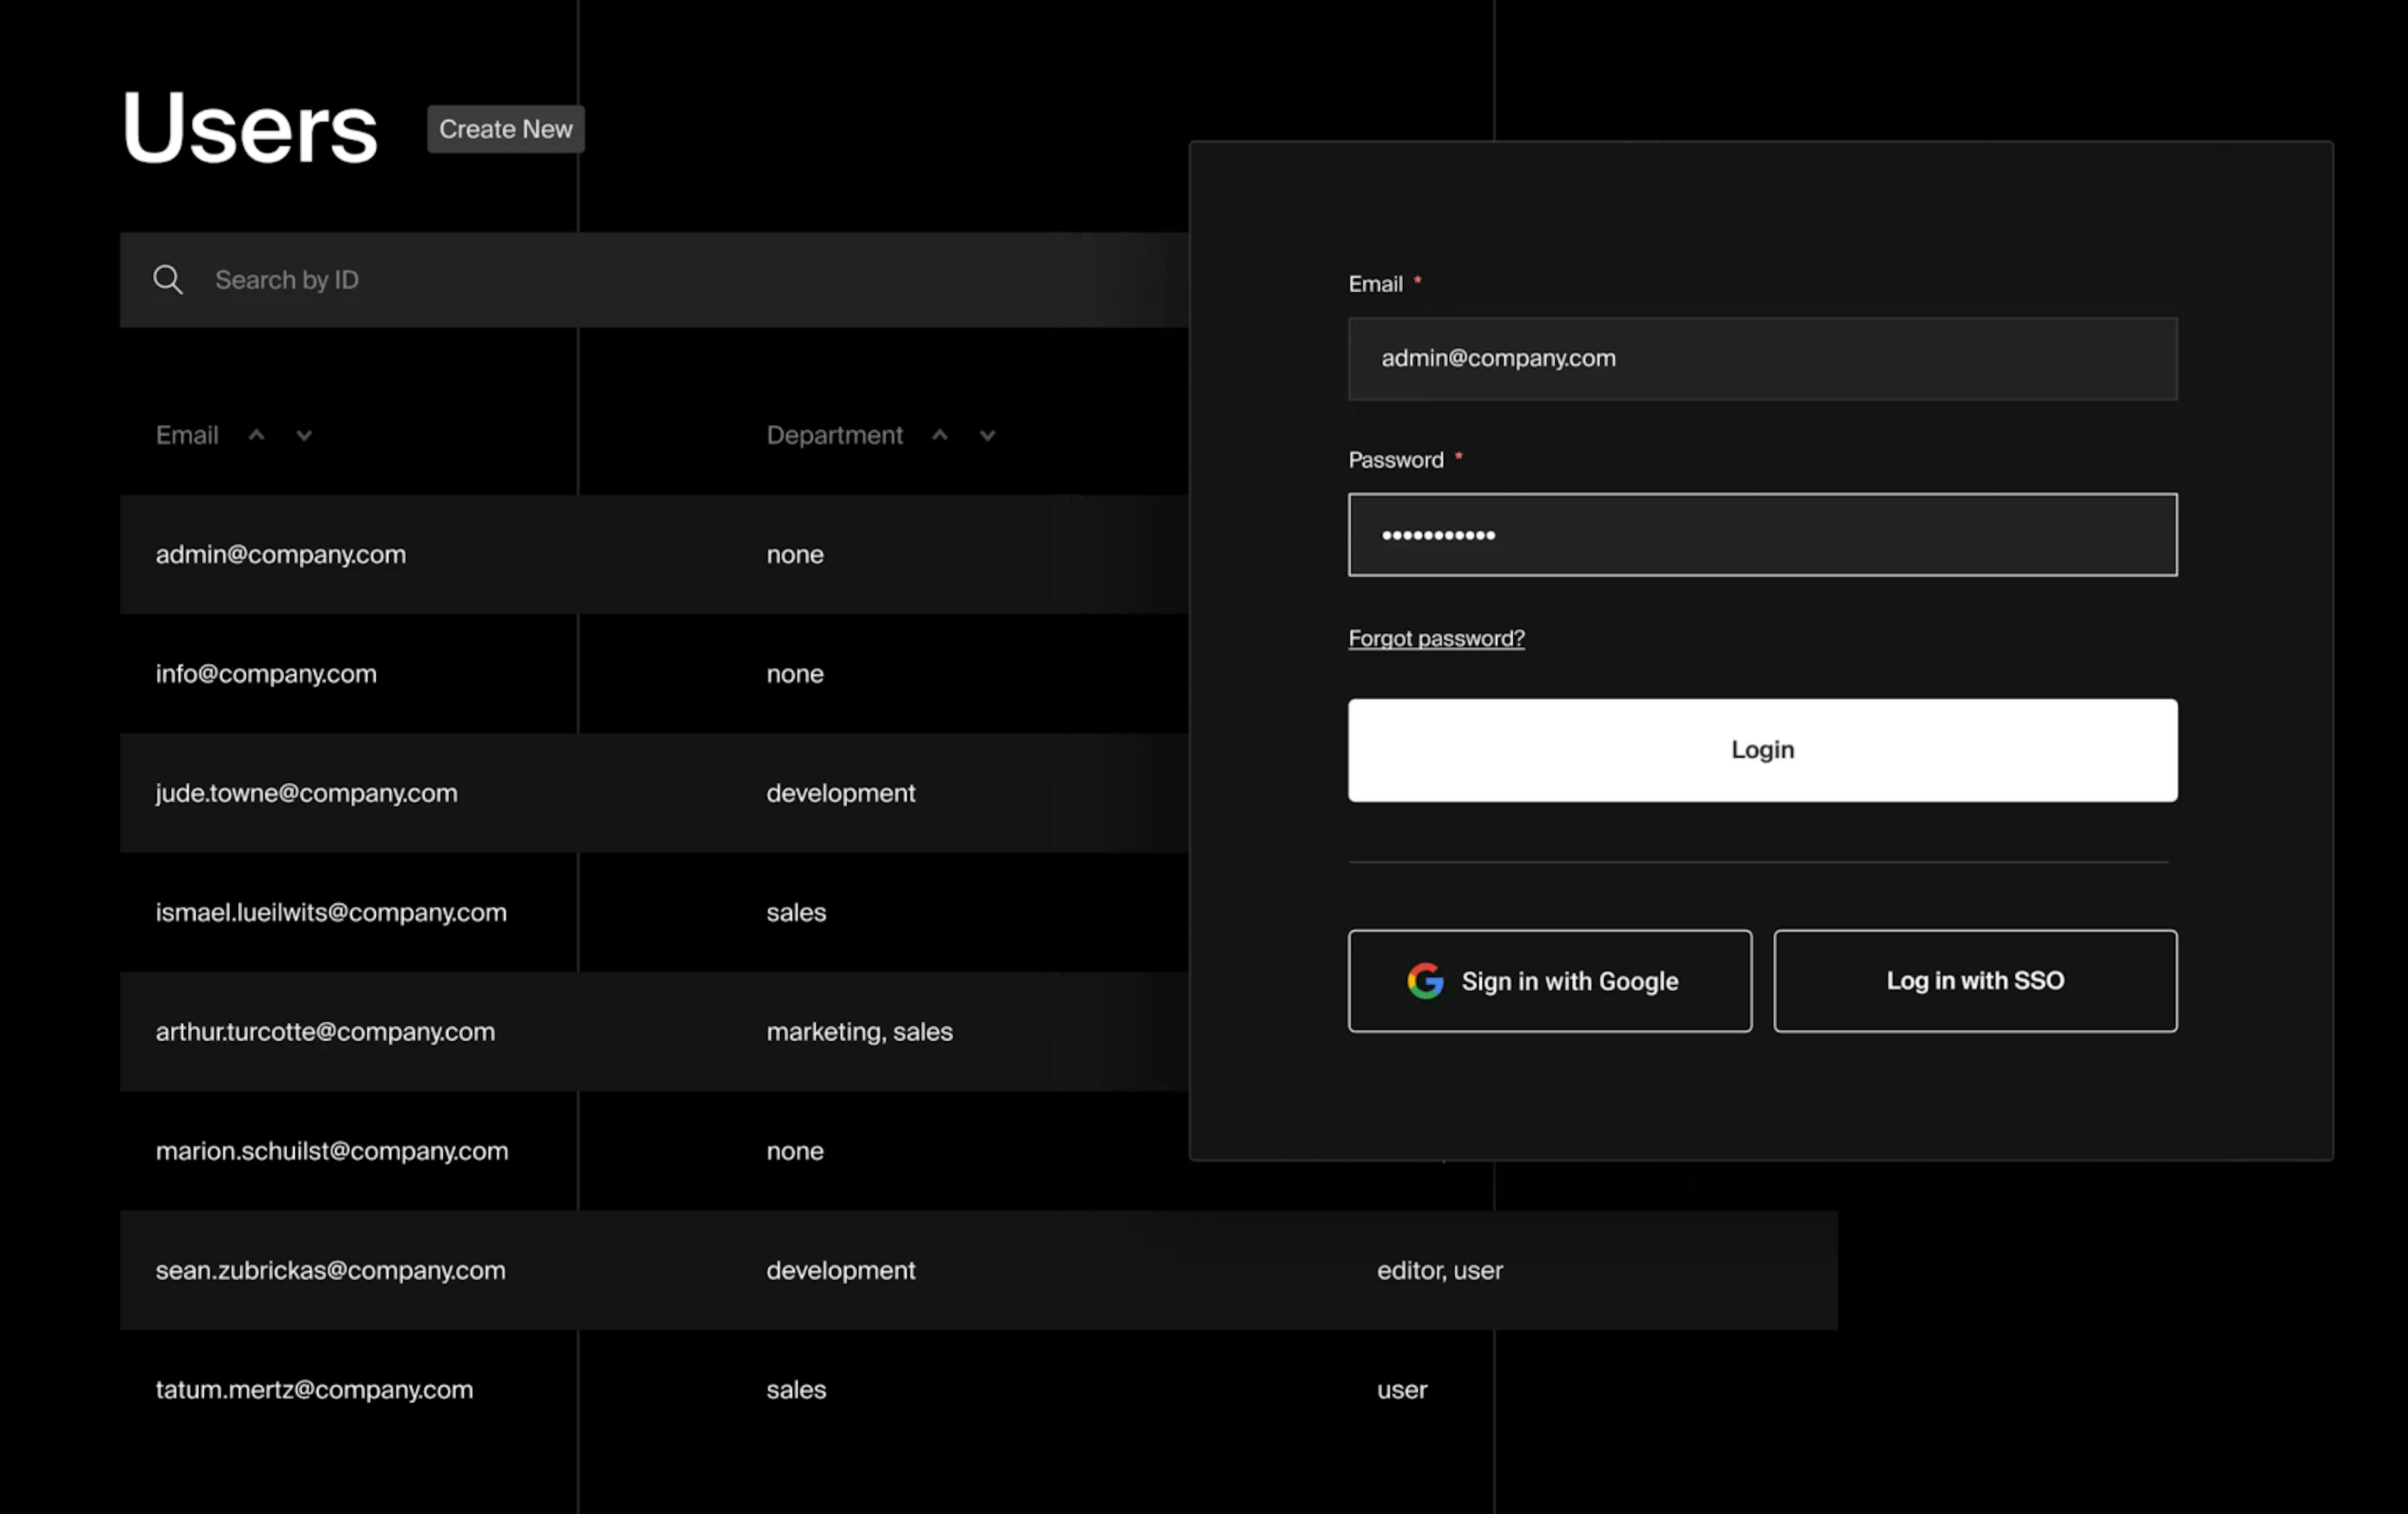2408x1514 pixels.
Task: Click the Log in with SSO button
Action: pos(1975,981)
